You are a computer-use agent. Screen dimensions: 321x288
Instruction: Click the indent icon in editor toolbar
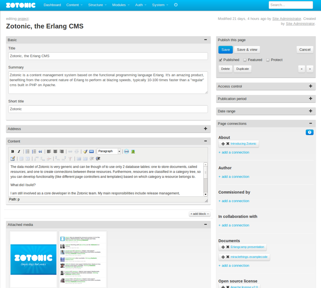point(98,158)
